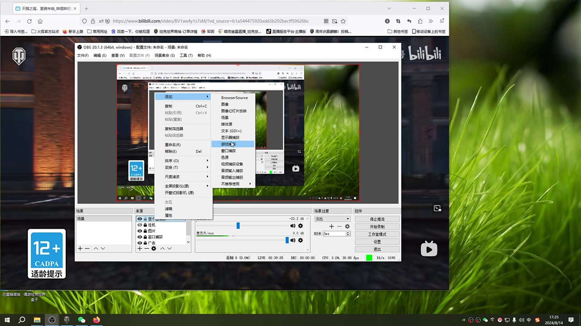Open a new browser tab

pyautogui.click(x=86, y=9)
